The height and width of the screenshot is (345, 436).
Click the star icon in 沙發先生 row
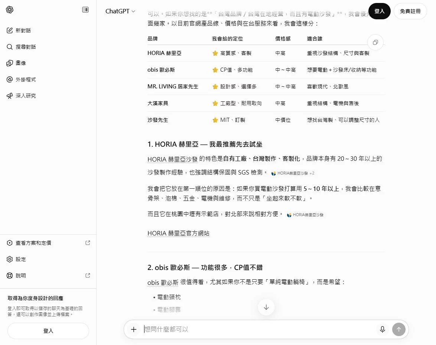point(215,120)
